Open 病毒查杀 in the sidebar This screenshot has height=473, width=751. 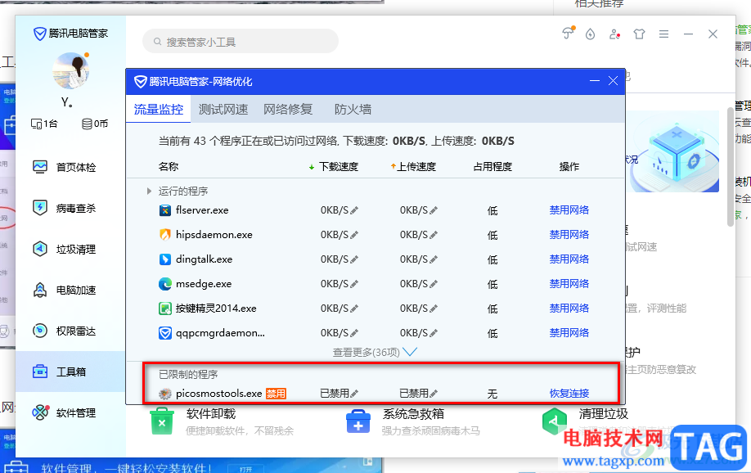64,208
